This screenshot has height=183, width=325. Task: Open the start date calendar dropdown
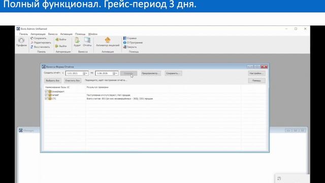[85, 73]
